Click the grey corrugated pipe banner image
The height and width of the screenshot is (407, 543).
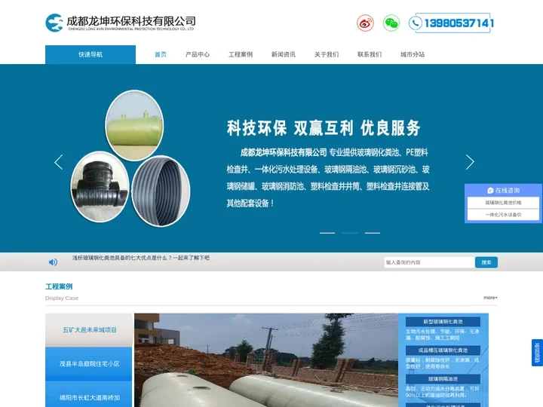click(x=161, y=191)
